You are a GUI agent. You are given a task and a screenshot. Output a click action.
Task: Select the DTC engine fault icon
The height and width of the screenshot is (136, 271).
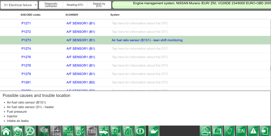coord(44,131)
